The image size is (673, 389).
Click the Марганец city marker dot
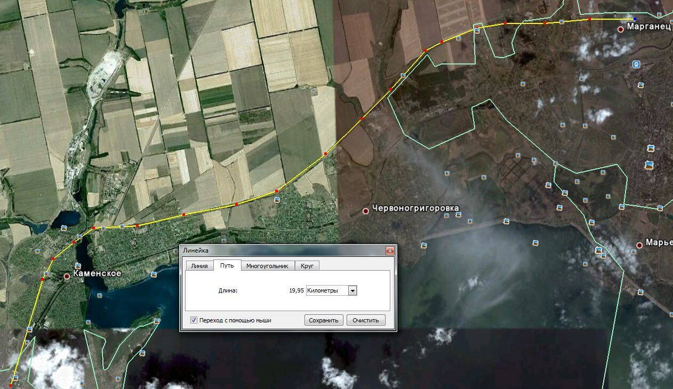[x=621, y=29]
